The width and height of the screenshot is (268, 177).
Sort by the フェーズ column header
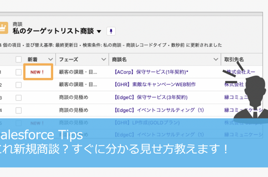(x=69, y=59)
